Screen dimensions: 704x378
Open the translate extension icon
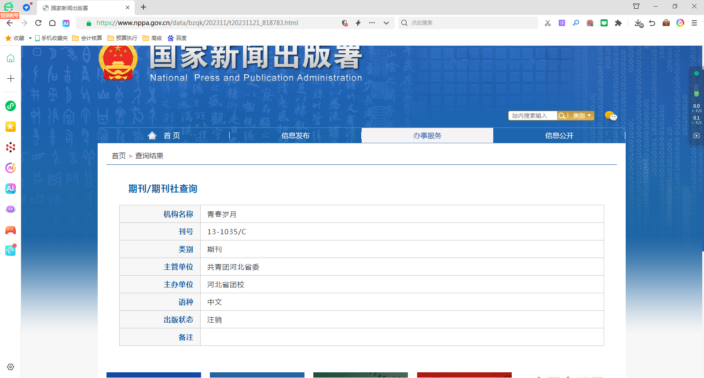[562, 23]
